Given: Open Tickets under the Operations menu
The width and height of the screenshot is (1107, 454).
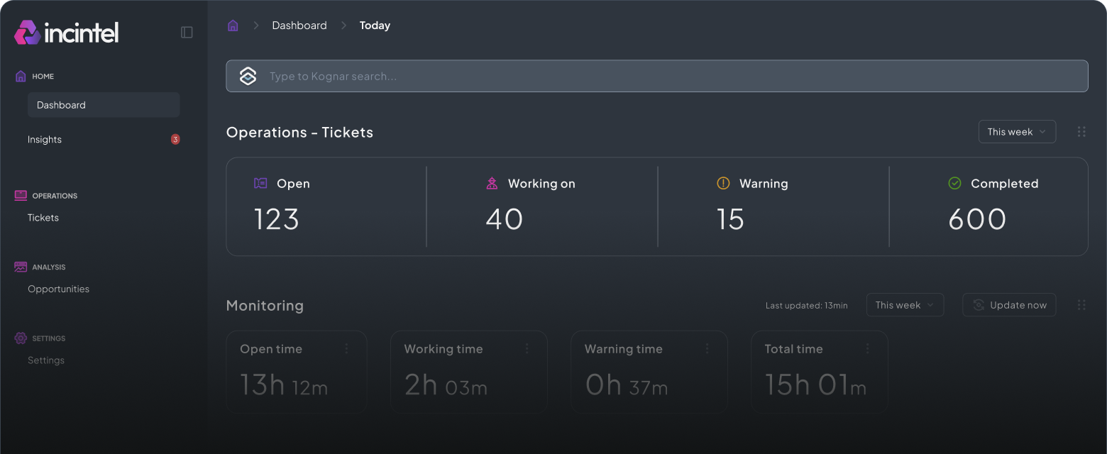Looking at the screenshot, I should coord(43,218).
